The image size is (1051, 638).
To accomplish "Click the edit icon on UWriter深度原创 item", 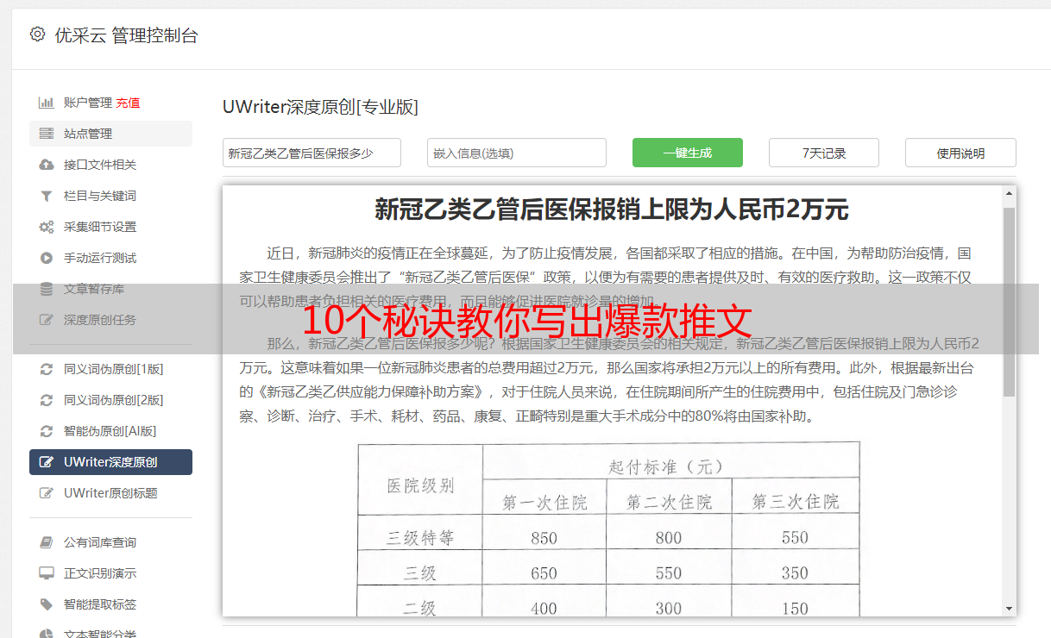I will 47,462.
